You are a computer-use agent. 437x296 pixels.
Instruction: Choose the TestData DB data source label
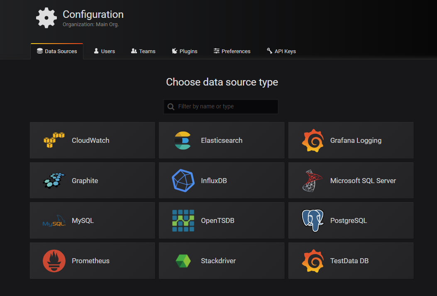349,261
